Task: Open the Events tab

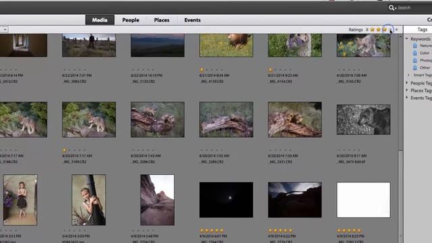Action: tap(192, 20)
